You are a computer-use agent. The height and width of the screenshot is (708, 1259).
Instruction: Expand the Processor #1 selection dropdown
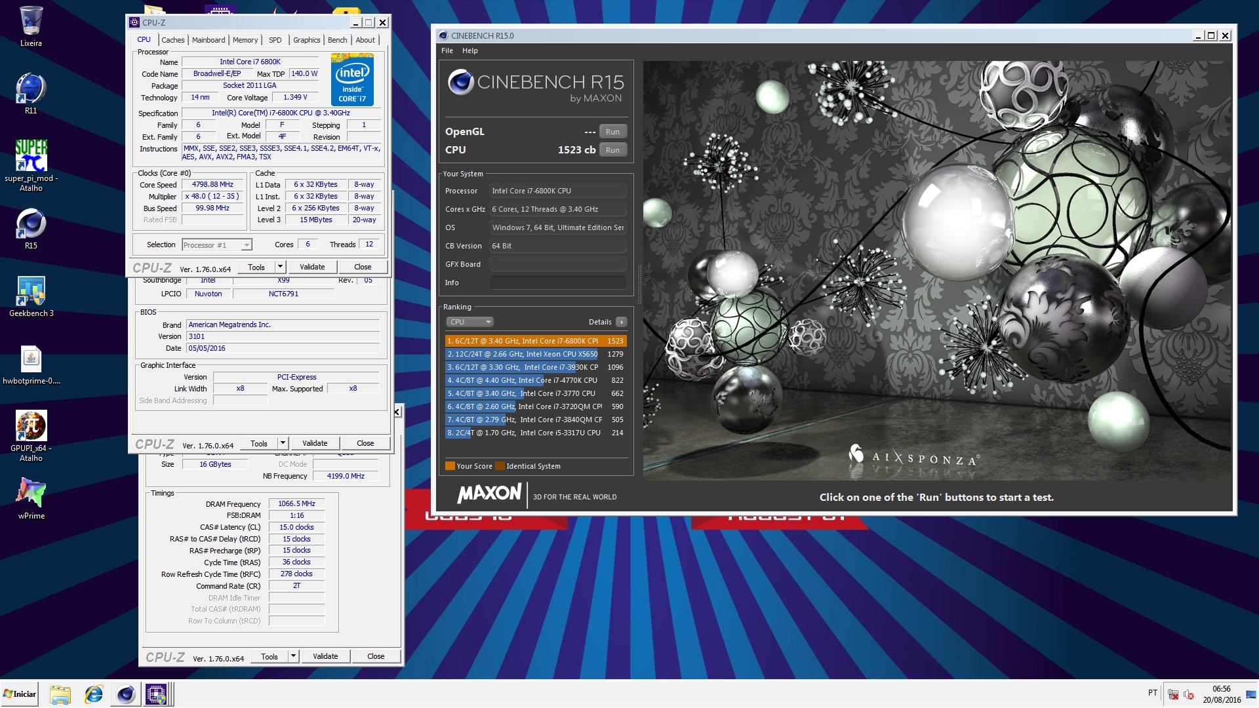247,245
